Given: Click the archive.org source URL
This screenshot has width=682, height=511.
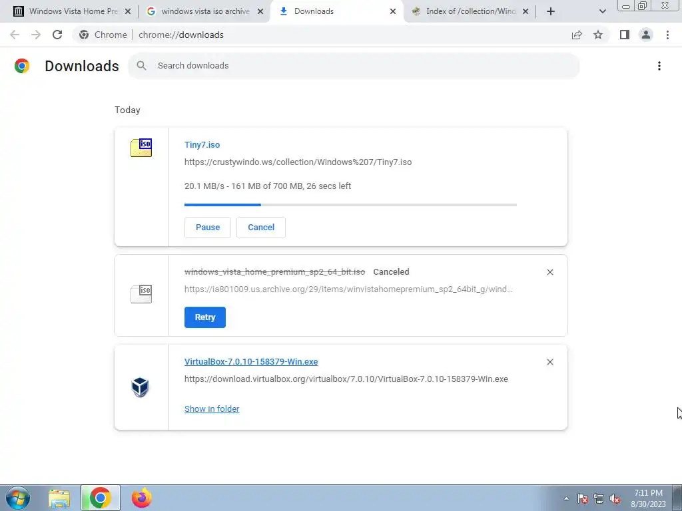Looking at the screenshot, I should tap(348, 289).
